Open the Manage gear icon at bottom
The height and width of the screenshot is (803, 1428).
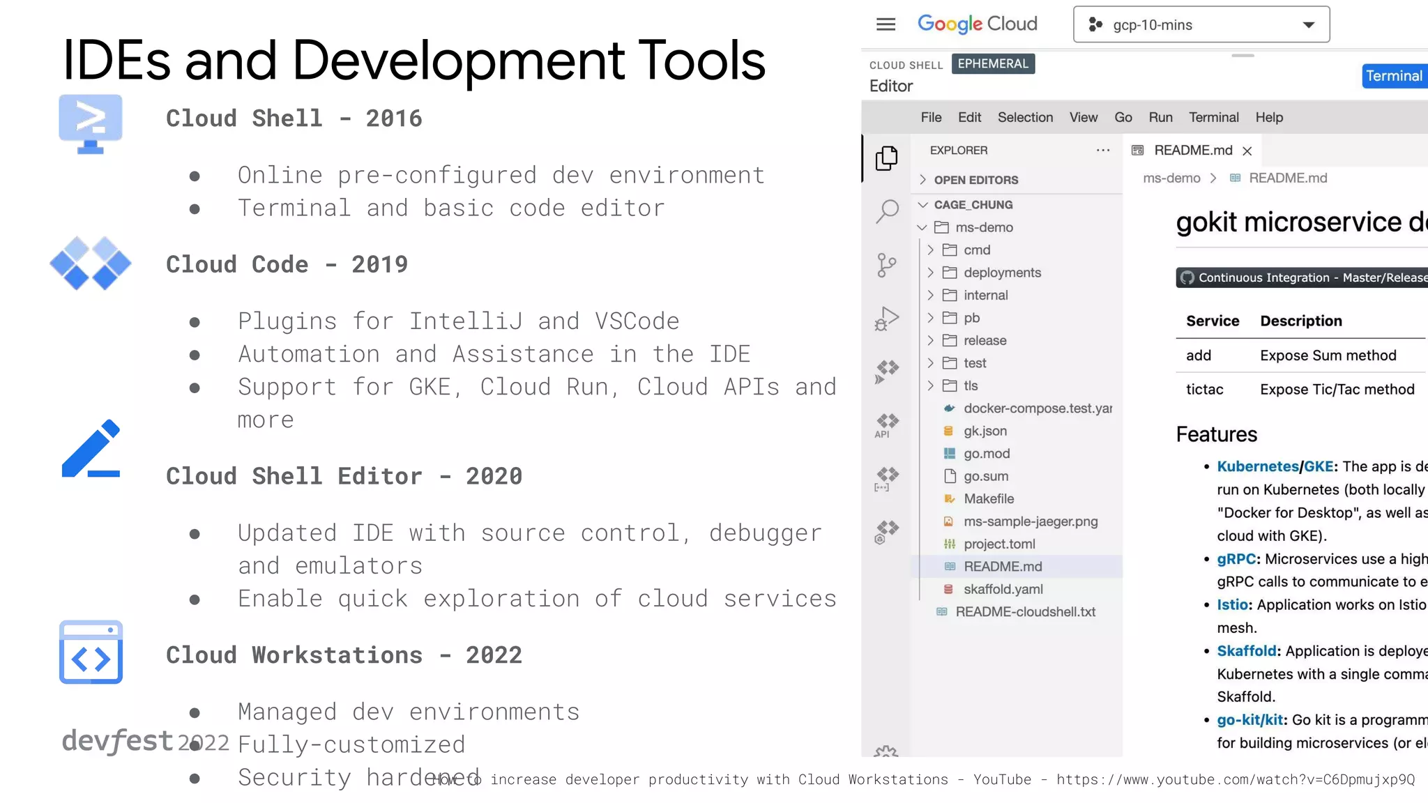tap(886, 751)
